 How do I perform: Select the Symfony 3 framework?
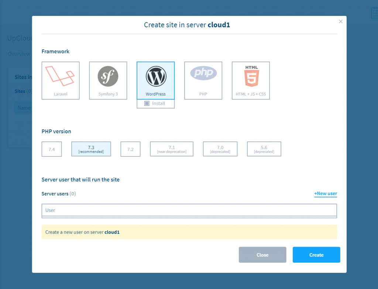[x=108, y=80]
